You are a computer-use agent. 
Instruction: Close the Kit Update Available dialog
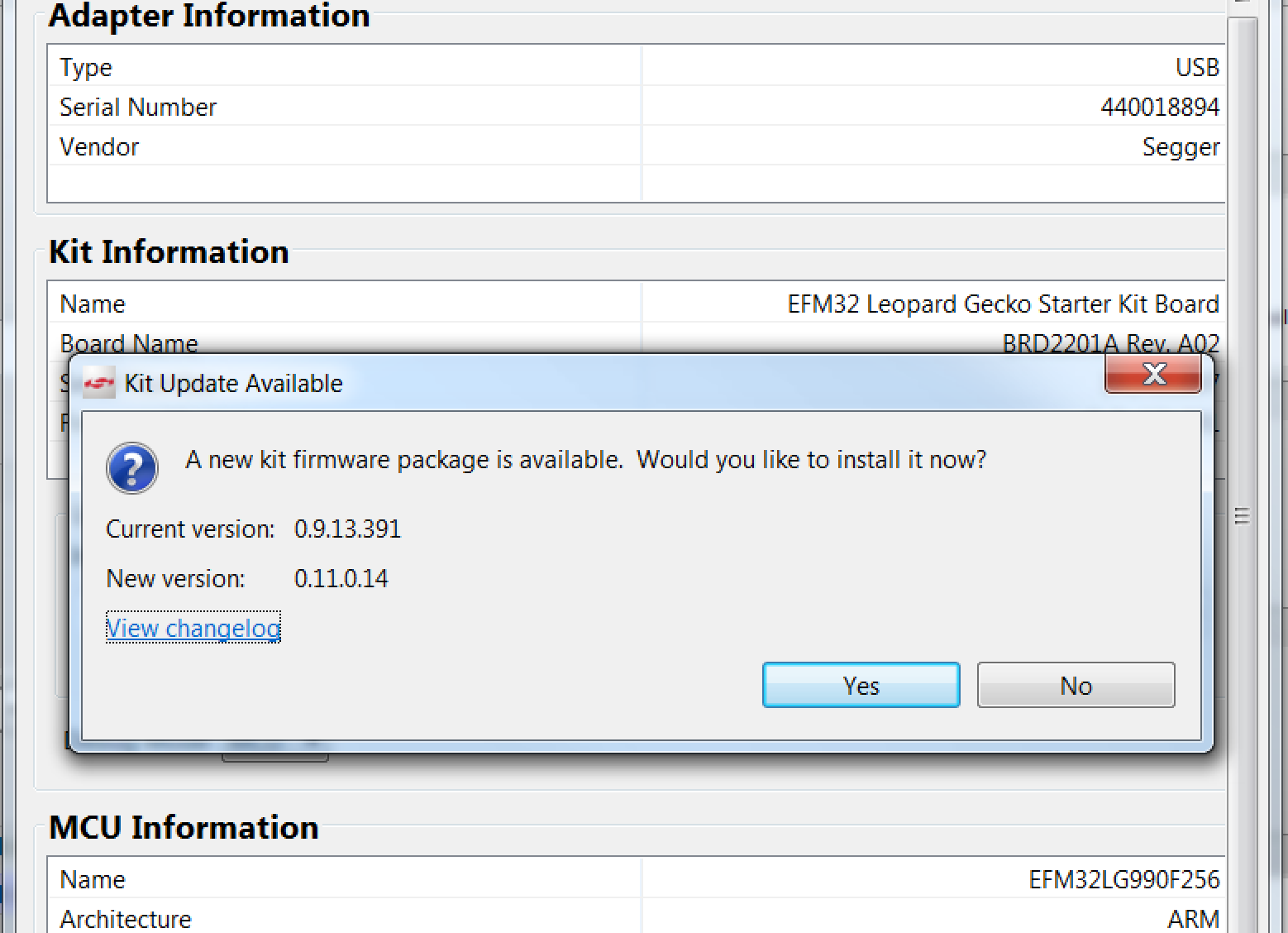tap(1153, 374)
